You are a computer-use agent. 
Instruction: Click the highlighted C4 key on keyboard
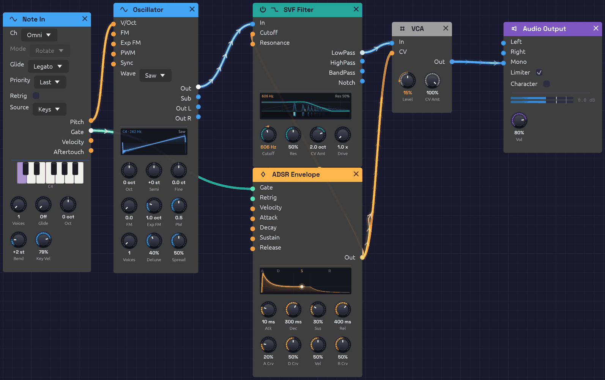[21, 177]
